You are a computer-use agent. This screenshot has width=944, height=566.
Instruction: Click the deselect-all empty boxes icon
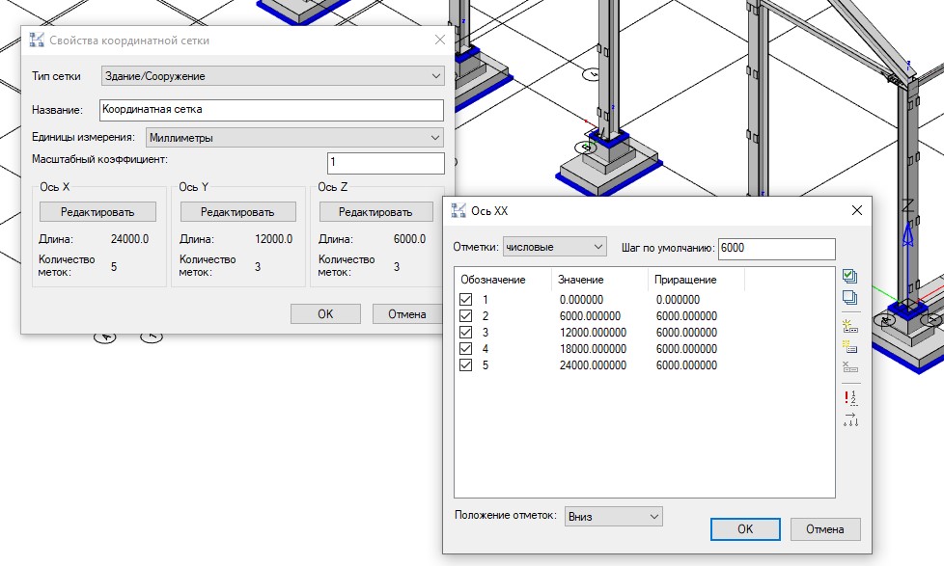point(849,298)
